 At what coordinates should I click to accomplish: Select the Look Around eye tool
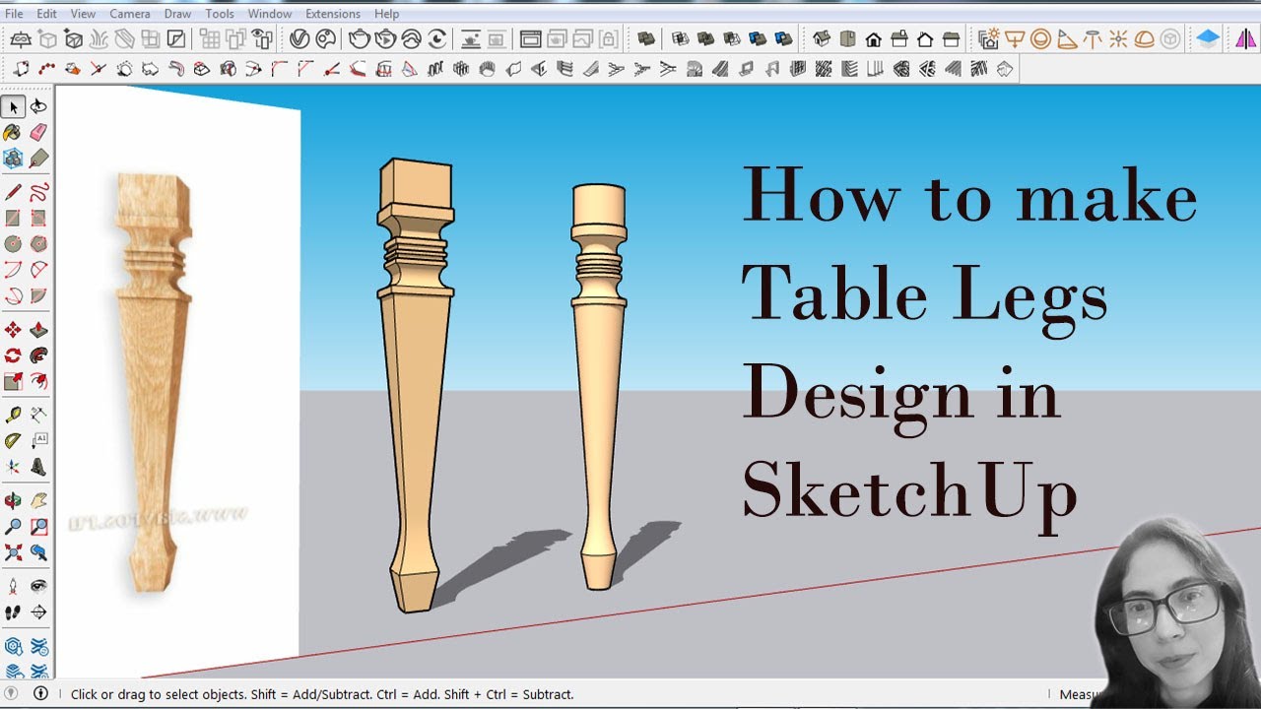(x=39, y=586)
